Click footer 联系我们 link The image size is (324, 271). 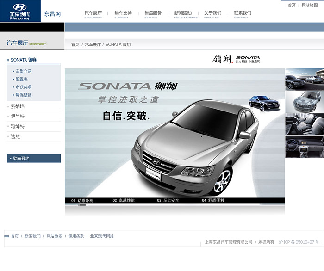[x=33, y=236]
